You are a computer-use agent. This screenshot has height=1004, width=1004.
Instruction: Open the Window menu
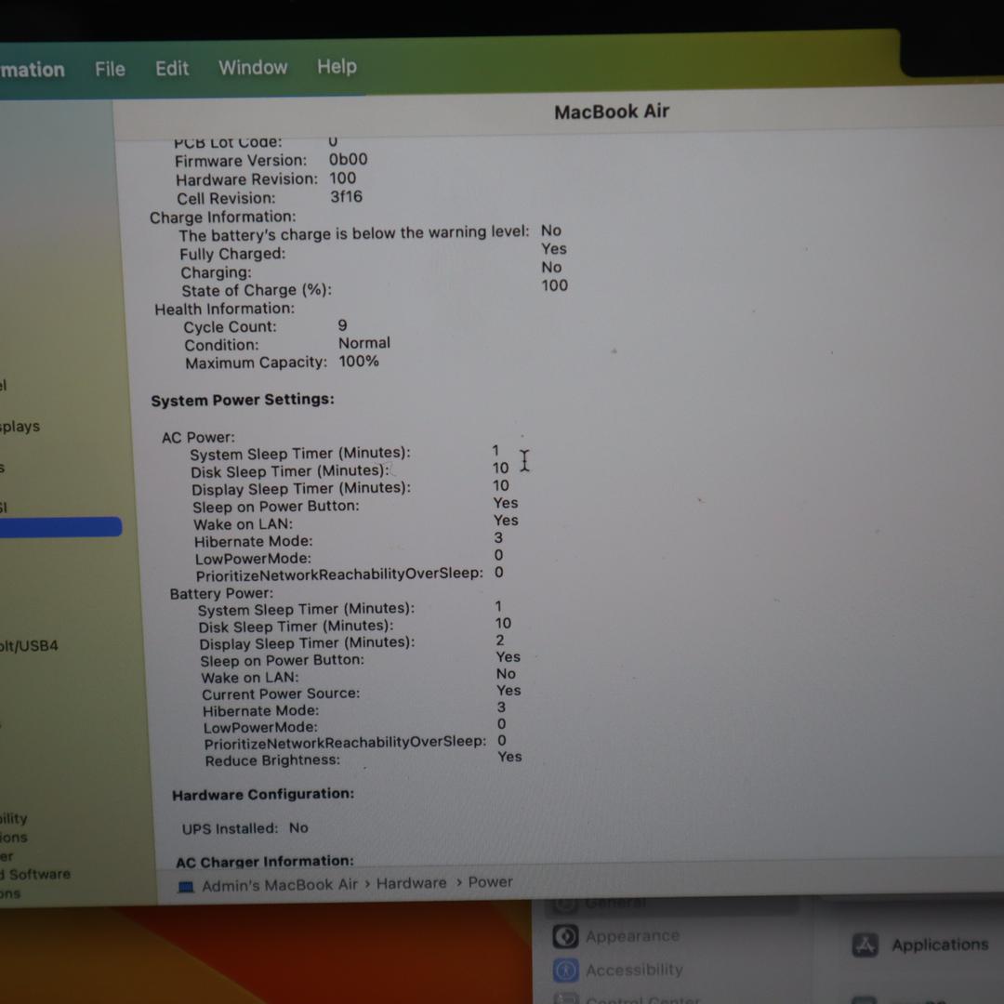[x=253, y=67]
